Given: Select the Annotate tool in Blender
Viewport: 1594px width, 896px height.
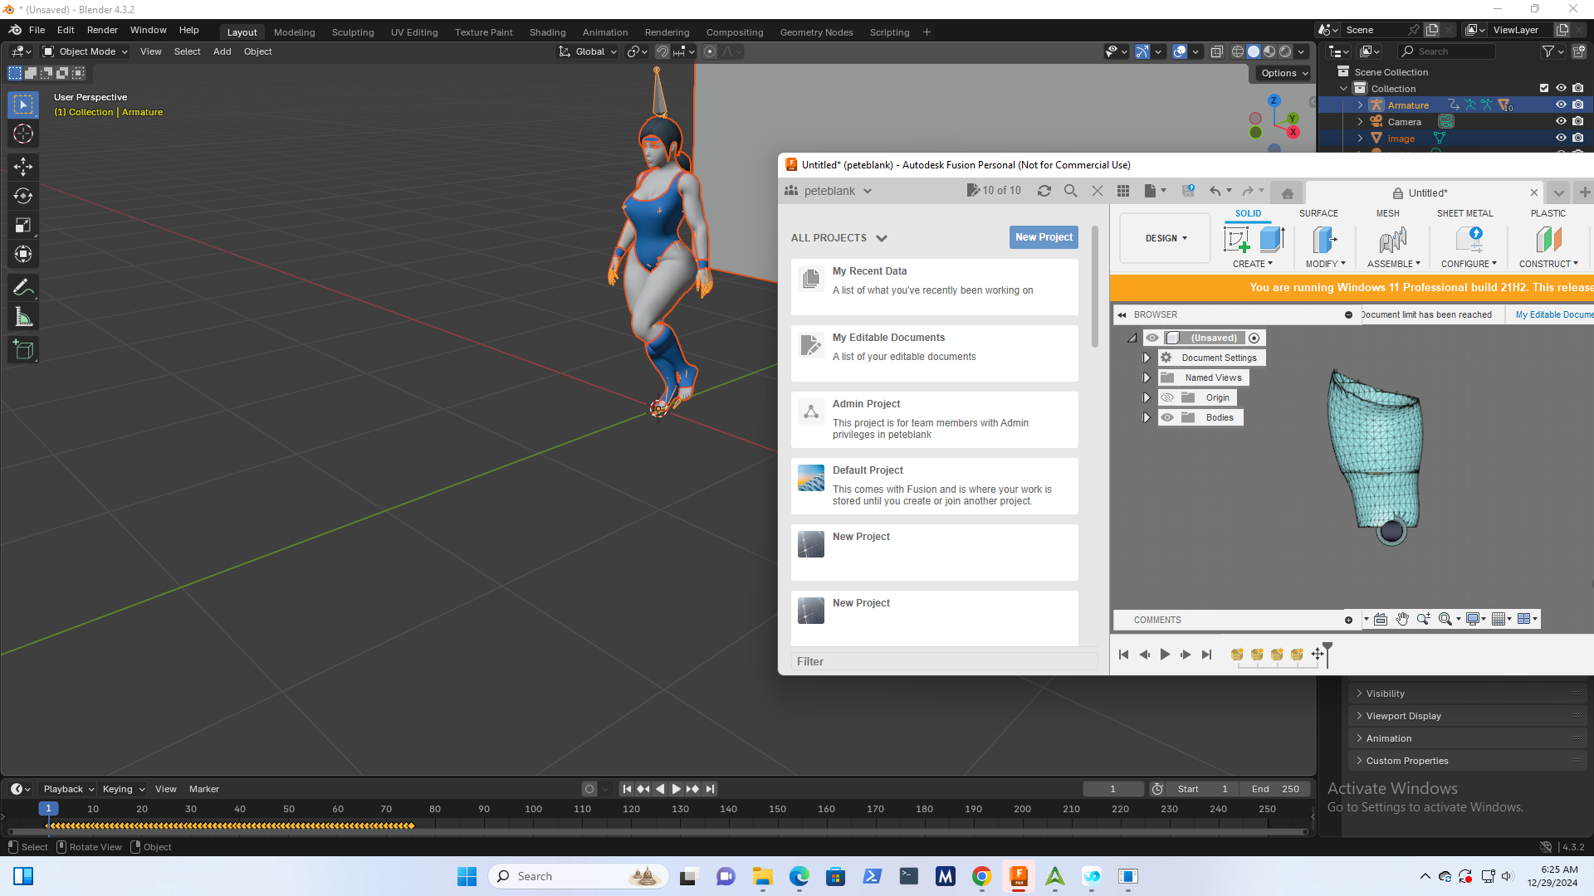Looking at the screenshot, I should pos(23,288).
